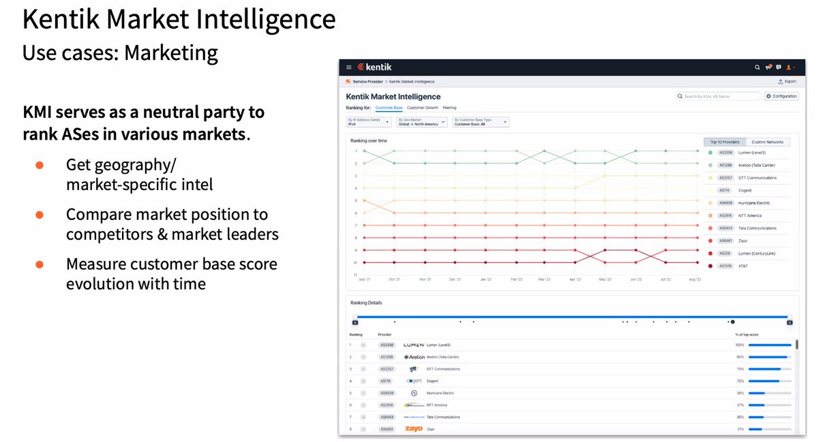The width and height of the screenshot is (818, 442).
Task: Open the Geo Market dropdown
Action: pos(422,122)
